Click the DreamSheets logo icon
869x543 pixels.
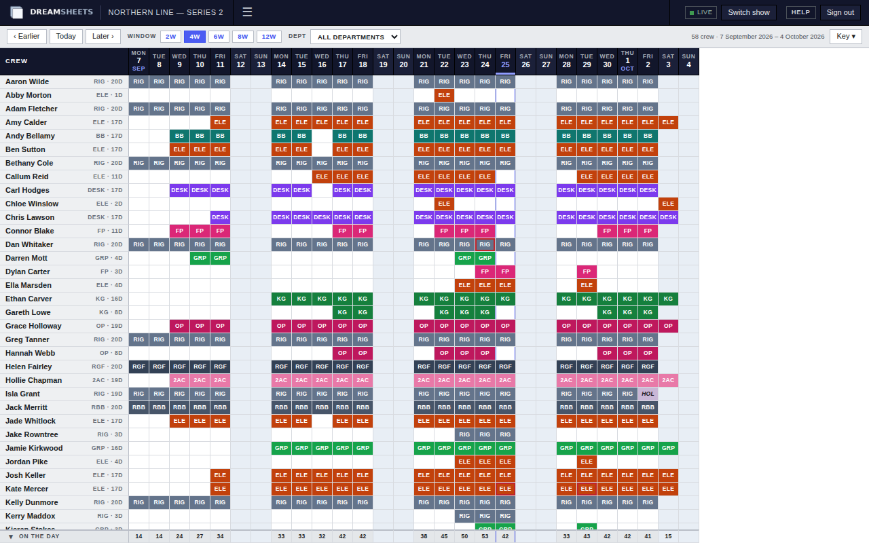click(x=16, y=12)
